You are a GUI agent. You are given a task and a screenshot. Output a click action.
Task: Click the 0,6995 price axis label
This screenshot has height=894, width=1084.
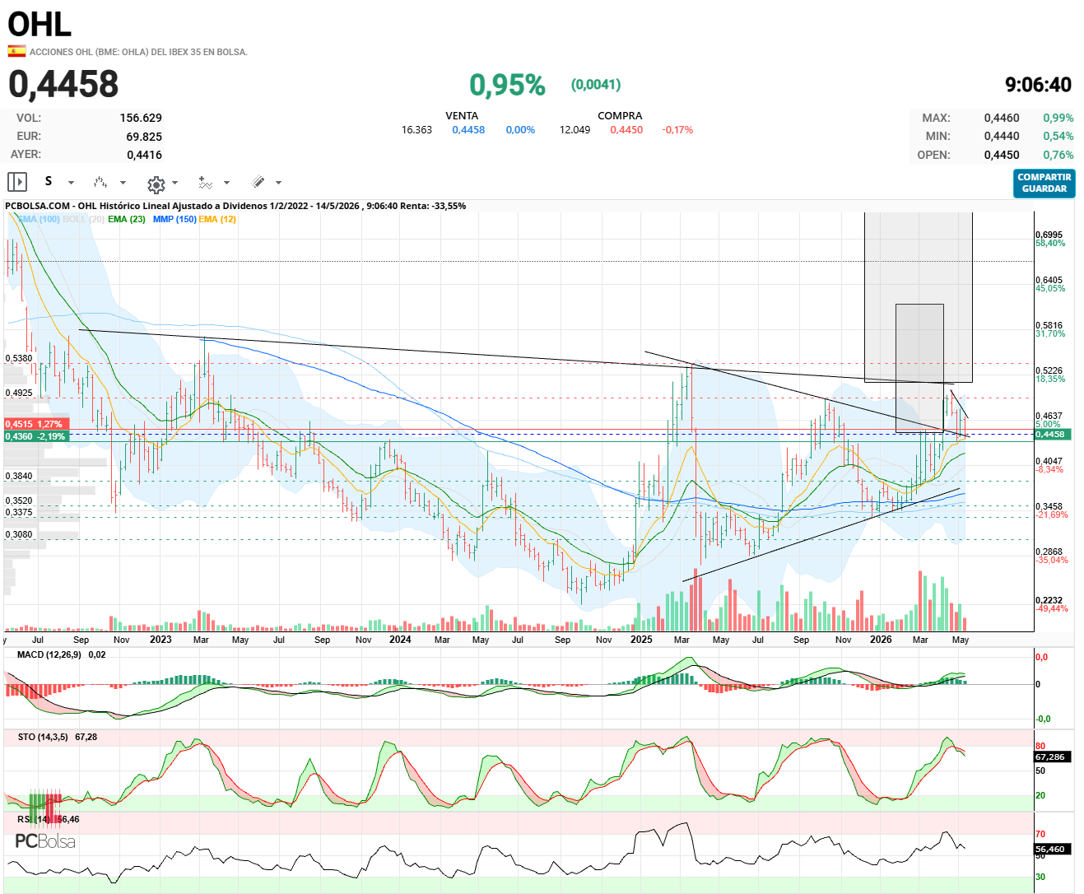[x=1049, y=235]
